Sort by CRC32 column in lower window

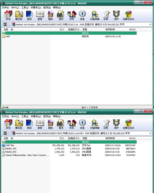click(130, 138)
